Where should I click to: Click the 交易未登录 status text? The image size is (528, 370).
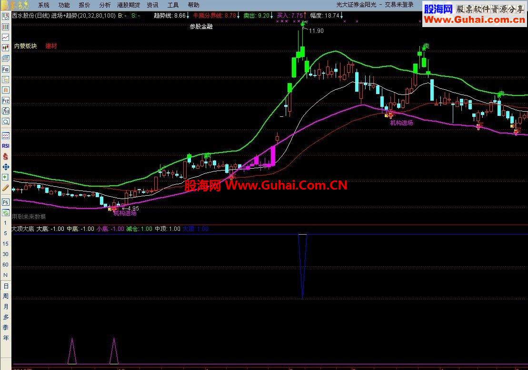click(x=399, y=5)
